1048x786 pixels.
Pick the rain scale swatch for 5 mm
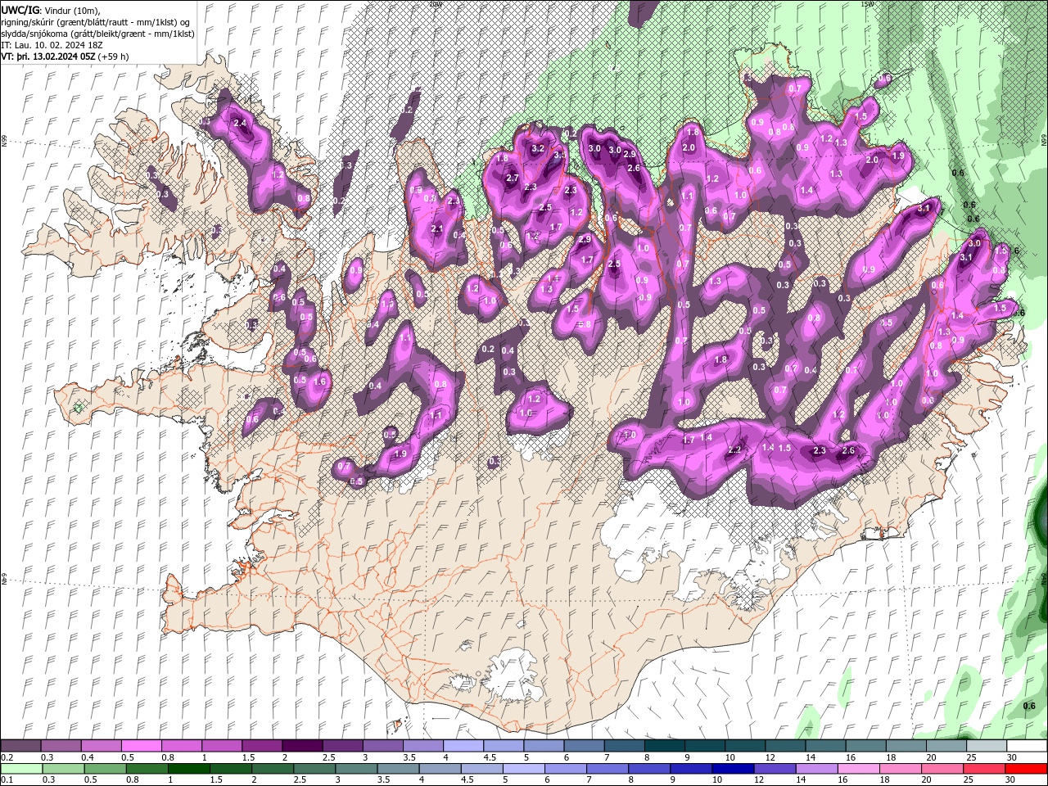(524, 769)
